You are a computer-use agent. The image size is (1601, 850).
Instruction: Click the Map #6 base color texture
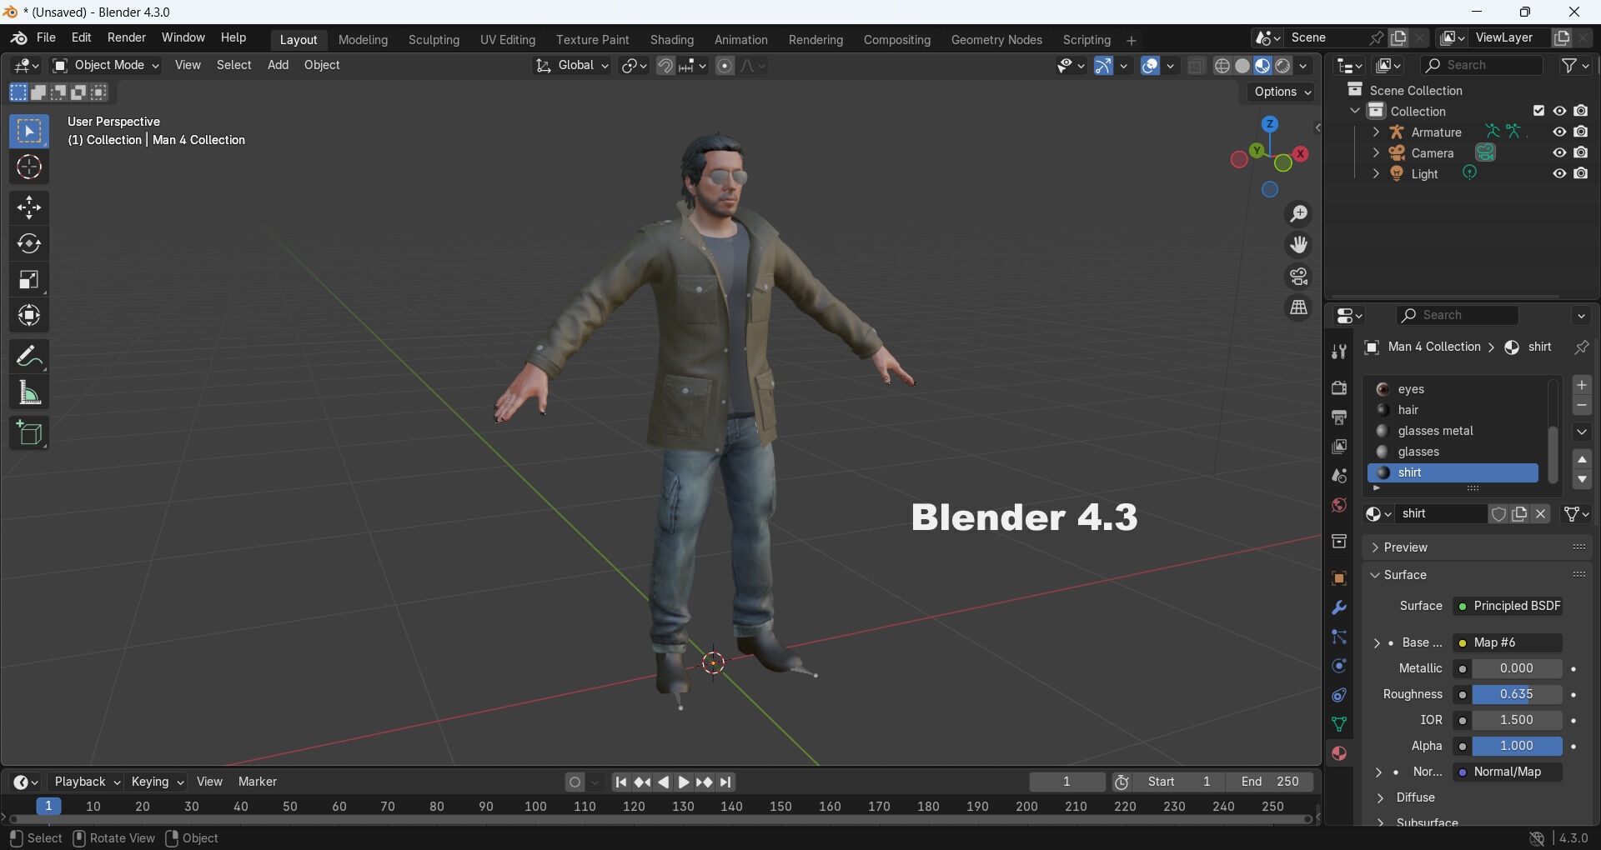coord(1508,642)
